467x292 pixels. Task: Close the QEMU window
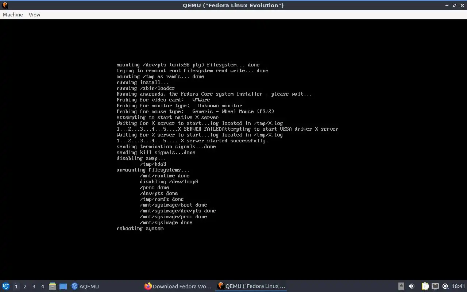click(x=462, y=5)
